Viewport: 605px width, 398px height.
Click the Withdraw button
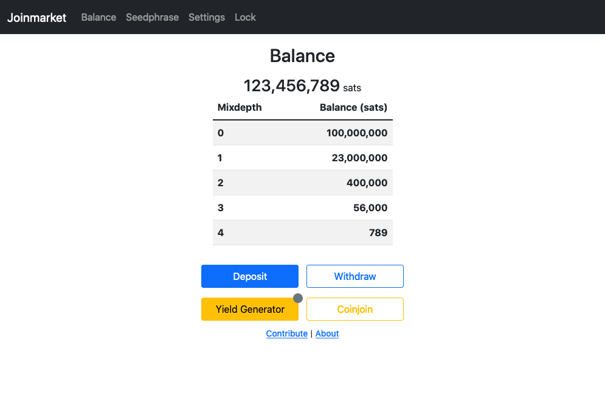pyautogui.click(x=355, y=276)
